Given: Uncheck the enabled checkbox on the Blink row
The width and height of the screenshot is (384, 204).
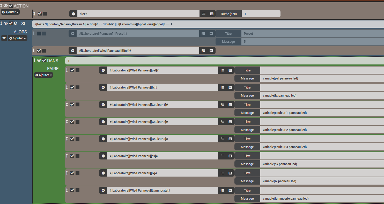Looking at the screenshot, I should 39,50.
